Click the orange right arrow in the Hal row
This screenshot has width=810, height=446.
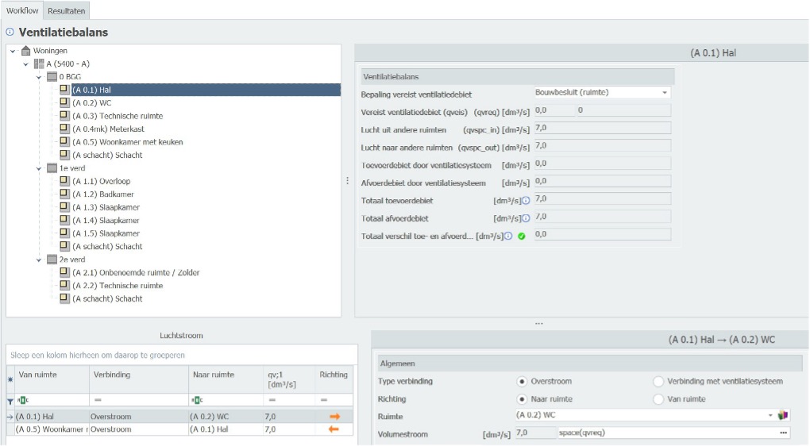click(x=334, y=415)
